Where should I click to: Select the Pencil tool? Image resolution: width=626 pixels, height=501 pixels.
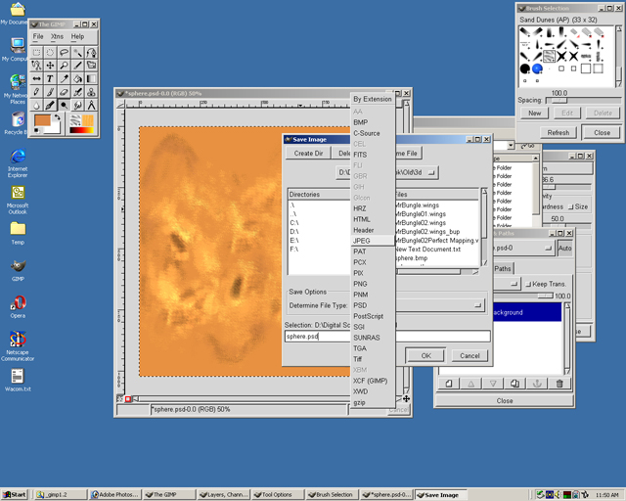point(37,92)
